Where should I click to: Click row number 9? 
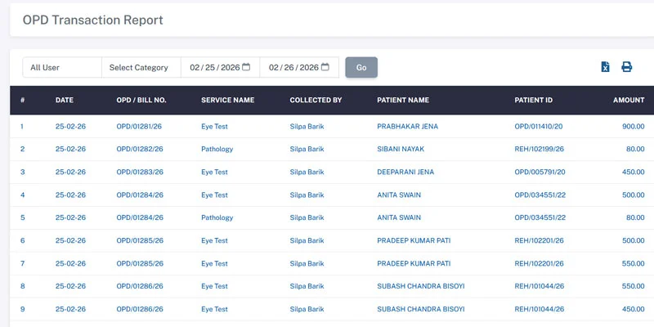click(23, 309)
